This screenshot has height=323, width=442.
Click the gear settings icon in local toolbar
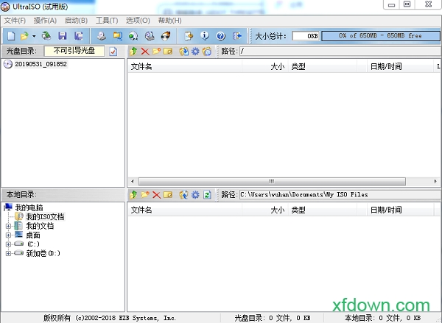(194, 195)
